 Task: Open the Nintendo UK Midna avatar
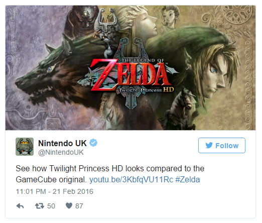[25, 147]
